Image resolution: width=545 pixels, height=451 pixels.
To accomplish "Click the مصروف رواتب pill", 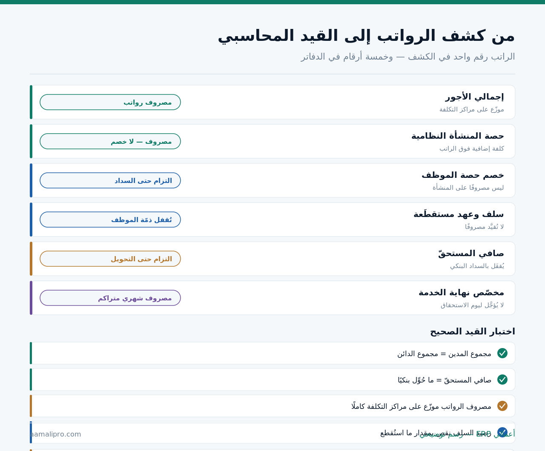I will [x=110, y=102].
